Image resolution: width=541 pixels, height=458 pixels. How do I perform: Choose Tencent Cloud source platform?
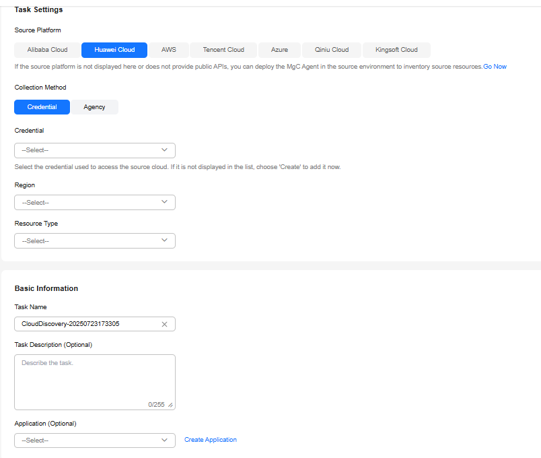coord(223,50)
